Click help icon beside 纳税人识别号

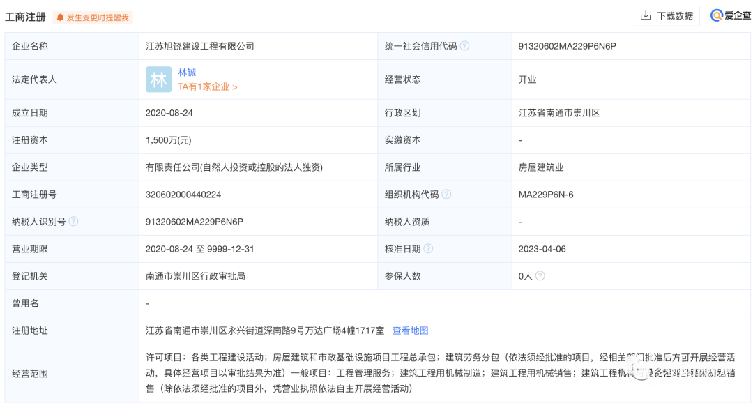[x=73, y=222]
